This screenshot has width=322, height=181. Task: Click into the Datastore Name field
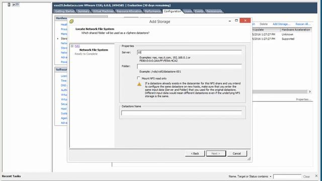[181, 113]
